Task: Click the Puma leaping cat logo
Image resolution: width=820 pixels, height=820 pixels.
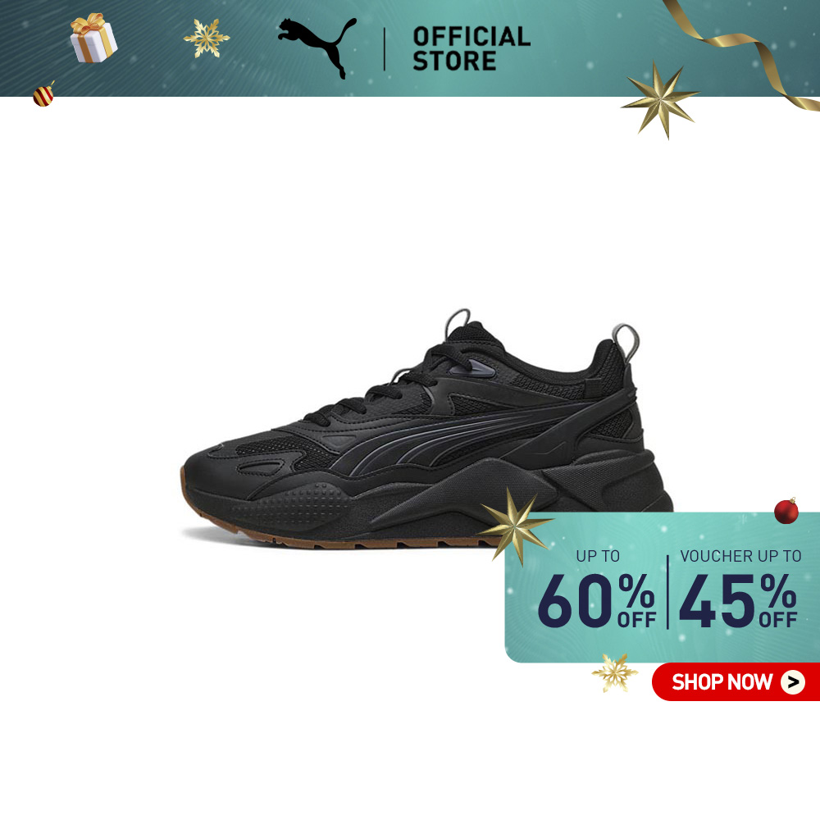Action: pyautogui.click(x=317, y=47)
